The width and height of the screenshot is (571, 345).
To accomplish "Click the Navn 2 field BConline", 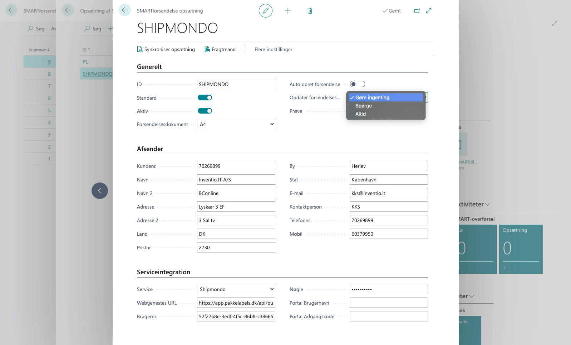I will [x=236, y=193].
